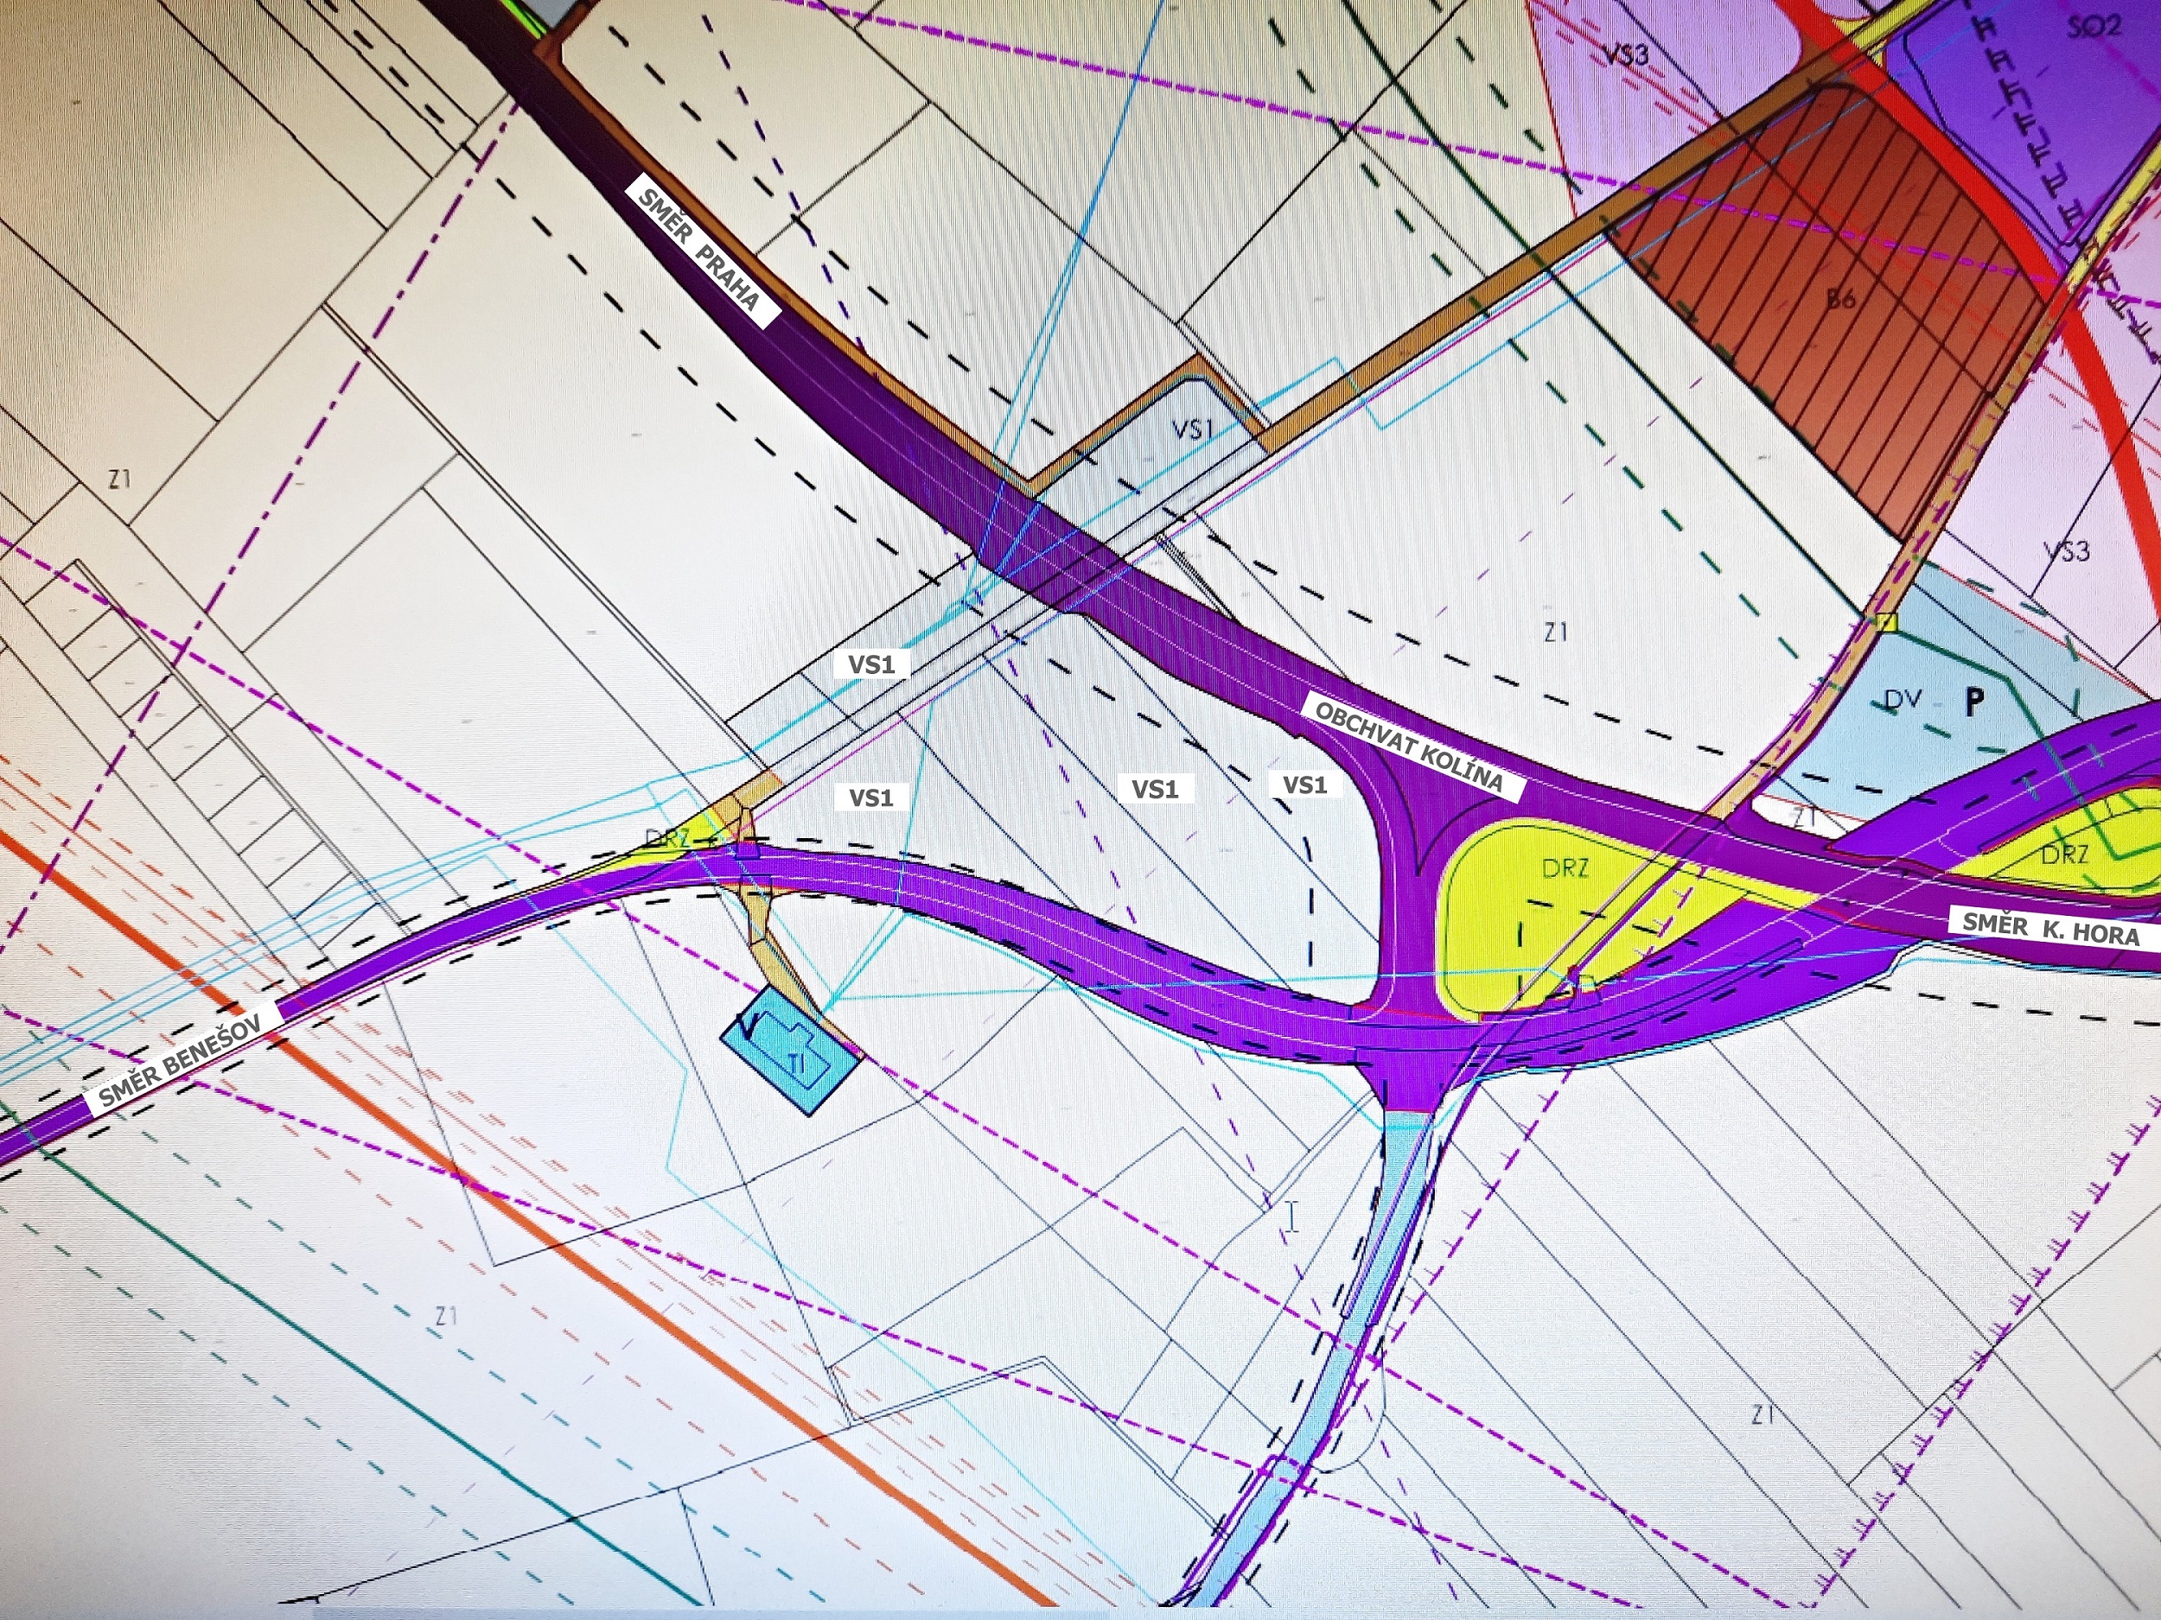Select the DV label in light blue area
Viewport: 2161px width, 1620px height.
1902,699
